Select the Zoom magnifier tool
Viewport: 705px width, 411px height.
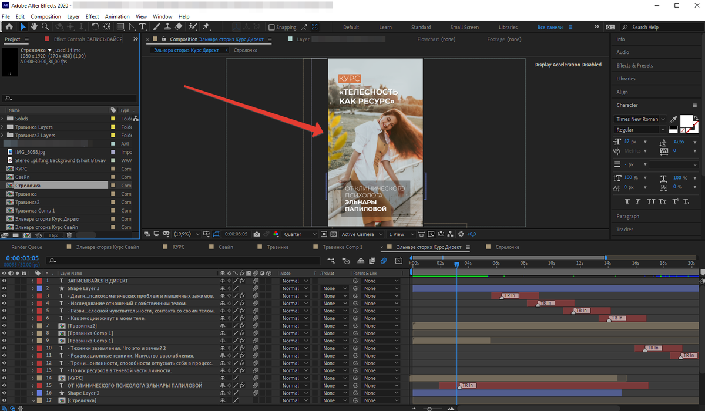[45, 26]
